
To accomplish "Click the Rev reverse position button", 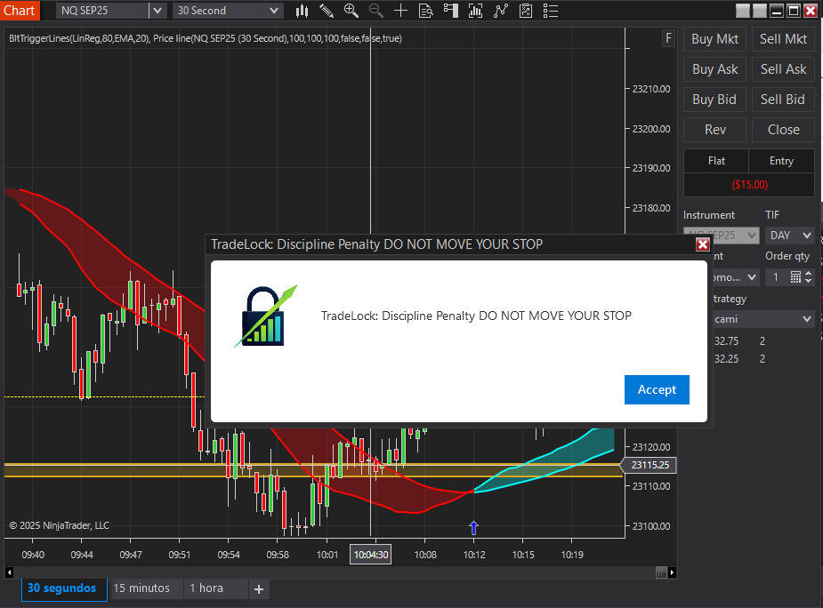I will click(x=714, y=130).
